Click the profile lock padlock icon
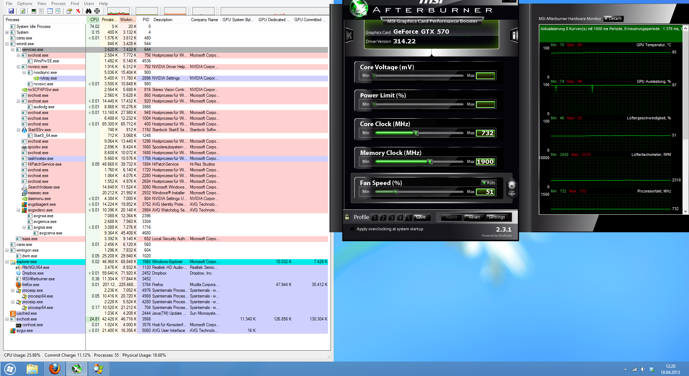This screenshot has height=376, width=689. coord(347,217)
